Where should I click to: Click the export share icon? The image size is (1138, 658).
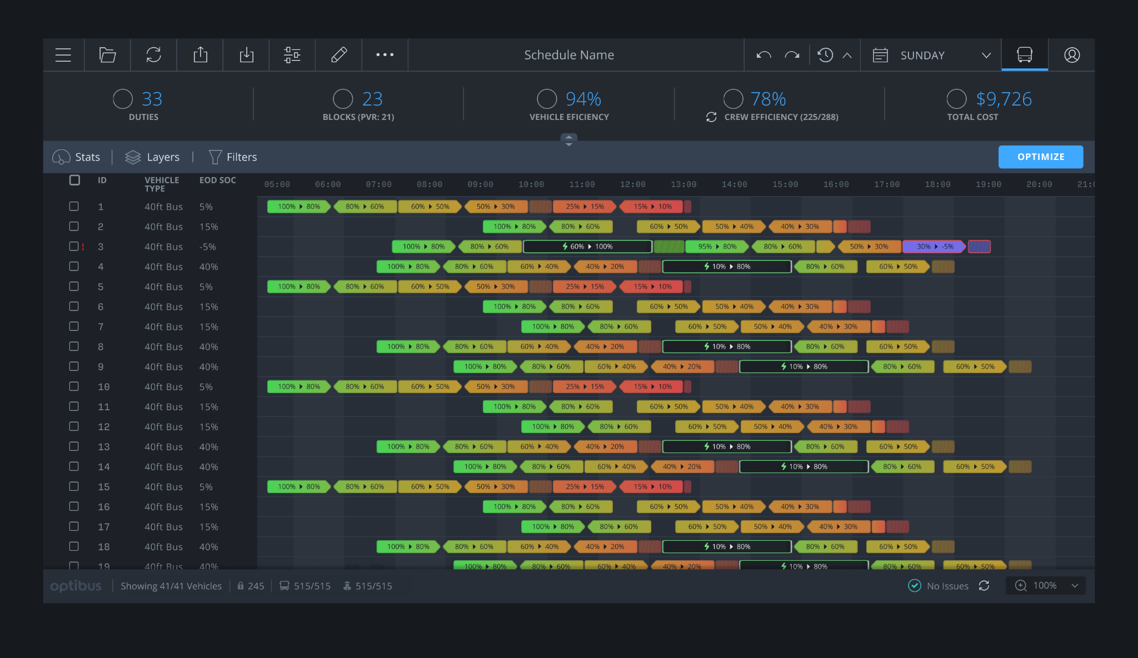(x=200, y=55)
